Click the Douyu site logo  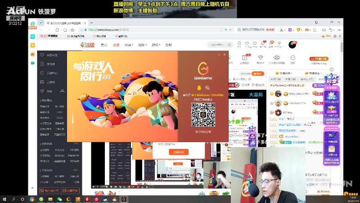pos(87,45)
